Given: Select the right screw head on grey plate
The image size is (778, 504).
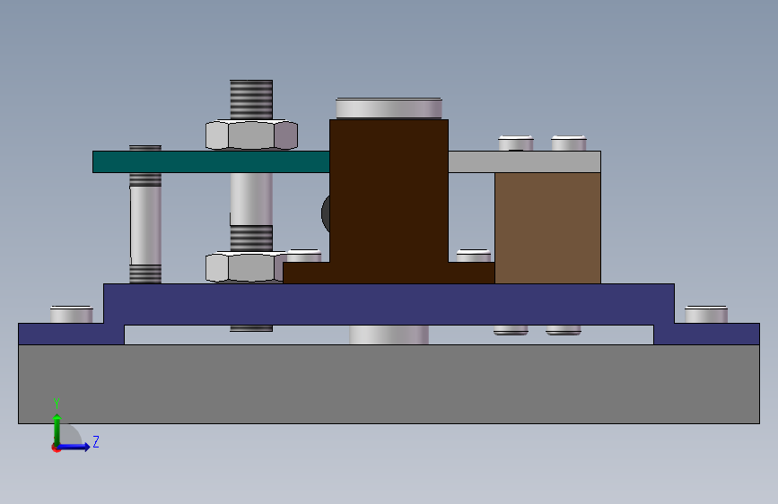Looking at the screenshot, I should pyautogui.click(x=569, y=143).
